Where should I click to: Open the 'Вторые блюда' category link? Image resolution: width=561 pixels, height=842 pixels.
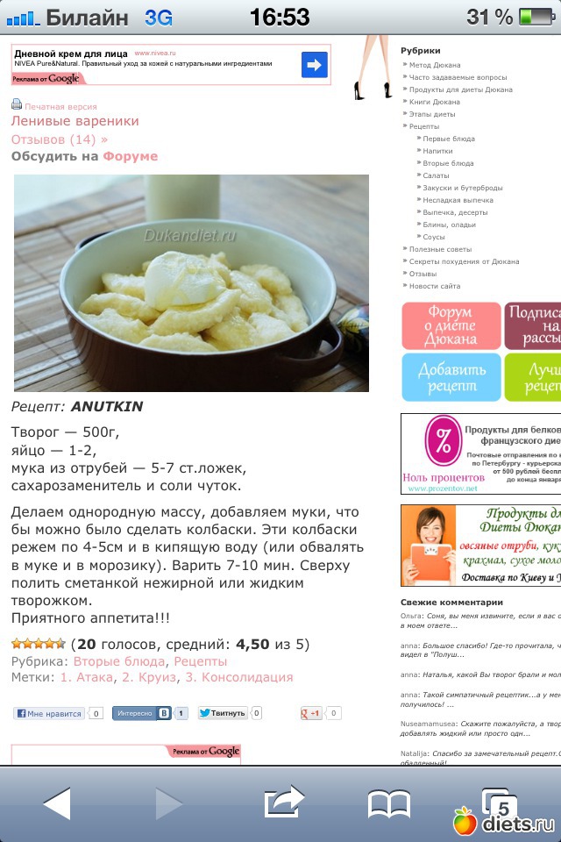(119, 661)
